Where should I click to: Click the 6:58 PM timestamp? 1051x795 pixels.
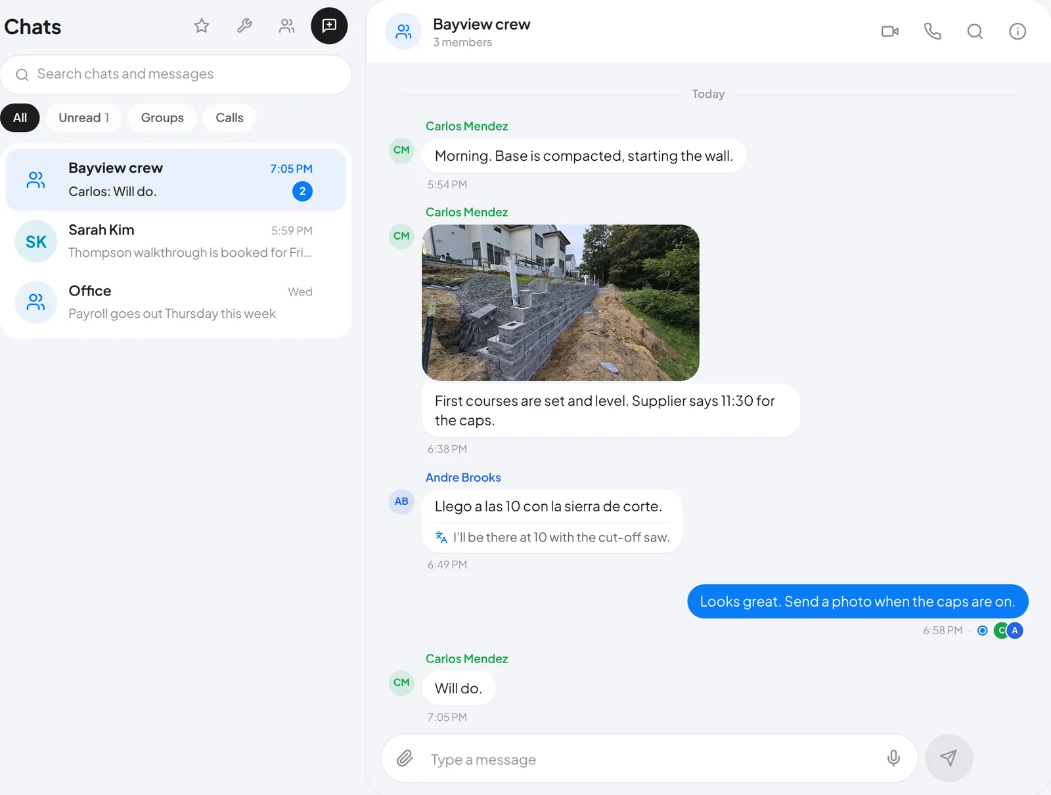coord(943,630)
